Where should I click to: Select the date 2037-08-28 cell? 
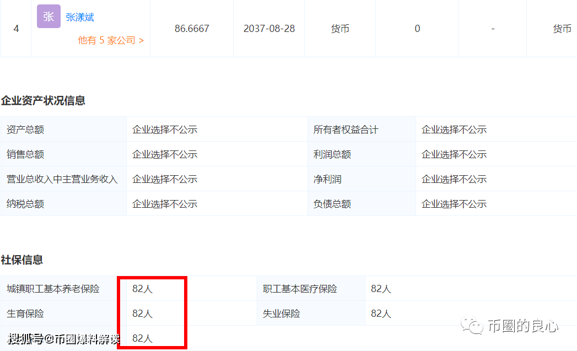268,29
